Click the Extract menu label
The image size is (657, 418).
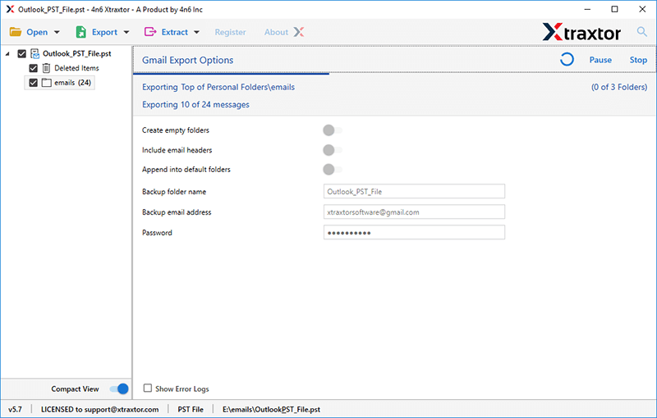175,32
